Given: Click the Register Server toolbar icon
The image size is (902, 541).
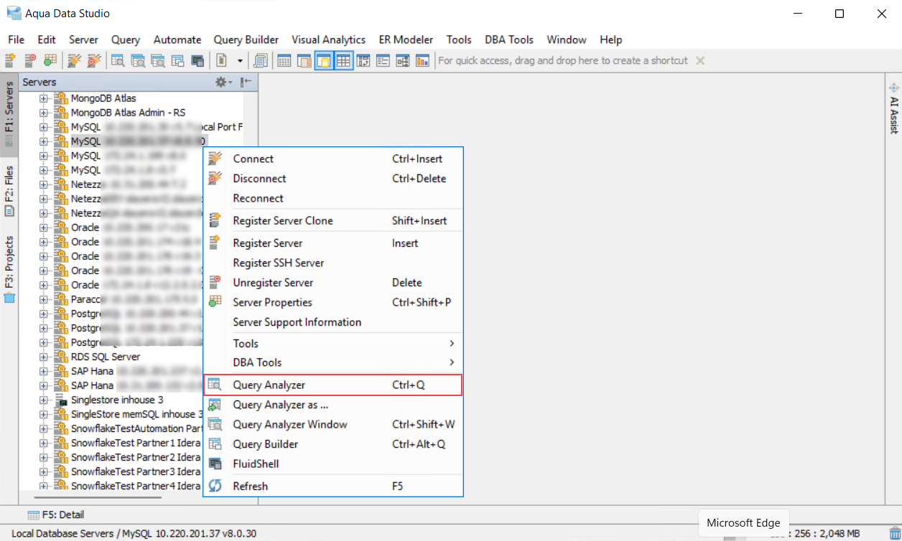Looking at the screenshot, I should (x=9, y=61).
